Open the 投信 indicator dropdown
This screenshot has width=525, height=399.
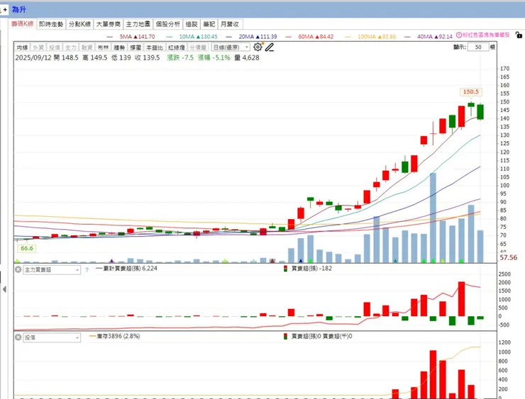point(52,337)
